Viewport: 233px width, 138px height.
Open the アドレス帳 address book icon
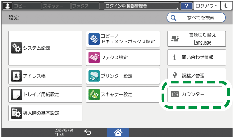(x=16, y=76)
